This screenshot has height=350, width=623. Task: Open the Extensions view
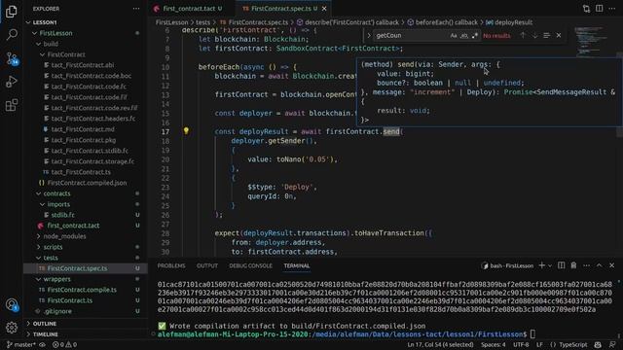point(12,105)
